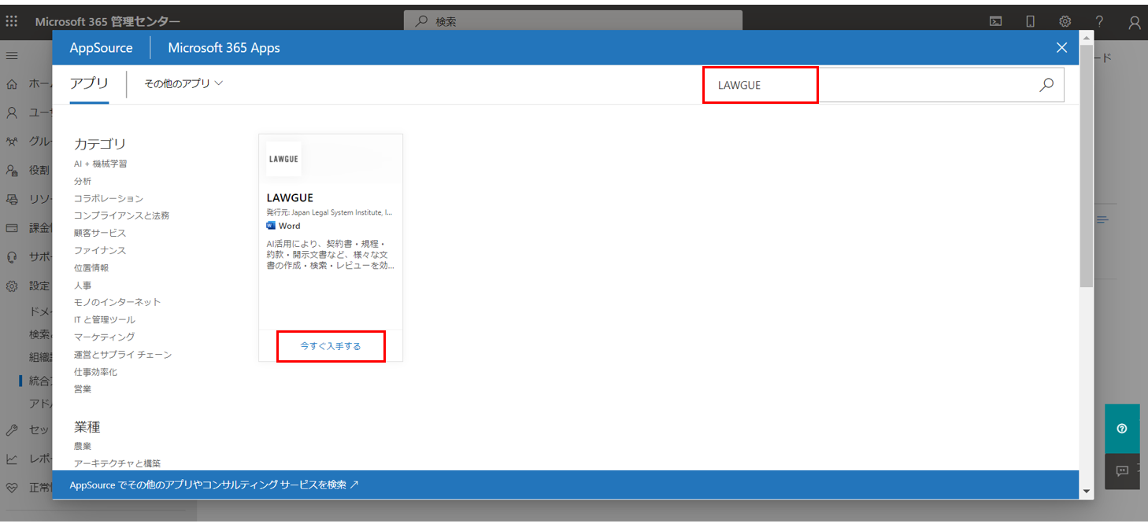Click the mobile device icon in header
1148x527 pixels.
[x=1030, y=22]
